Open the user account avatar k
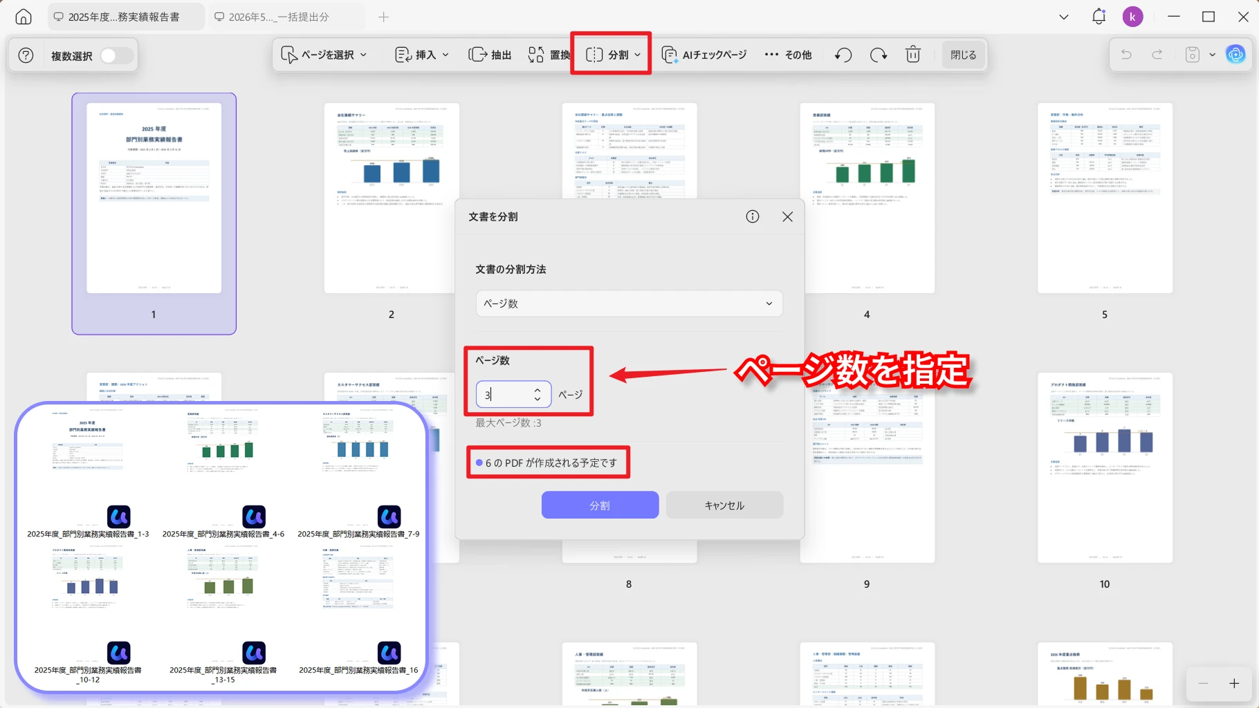This screenshot has width=1259, height=708. pyautogui.click(x=1132, y=17)
